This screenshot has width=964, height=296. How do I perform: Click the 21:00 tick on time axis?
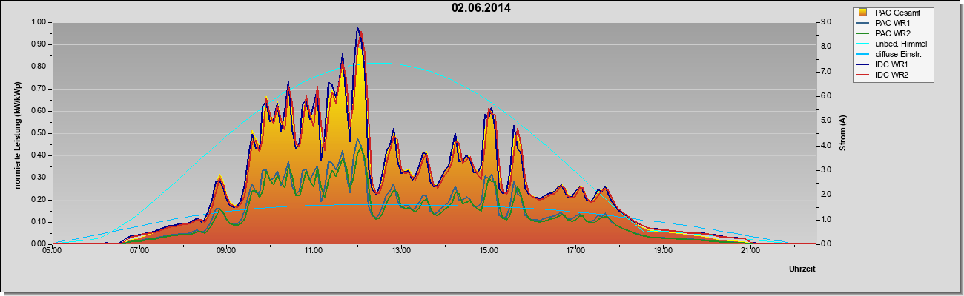point(750,251)
